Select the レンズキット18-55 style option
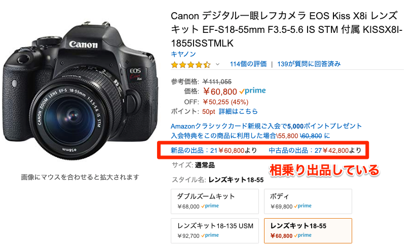The image size is (415, 249). pyautogui.click(x=308, y=231)
